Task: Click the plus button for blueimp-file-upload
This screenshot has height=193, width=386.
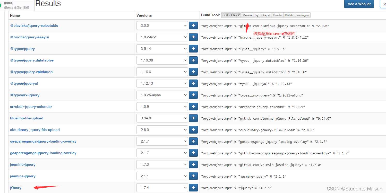Action: click(193, 118)
